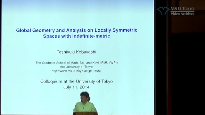Click the title line 'Spaces with Indefinite-metric'
Viewport: 205px width, 115px height.
point(77,36)
